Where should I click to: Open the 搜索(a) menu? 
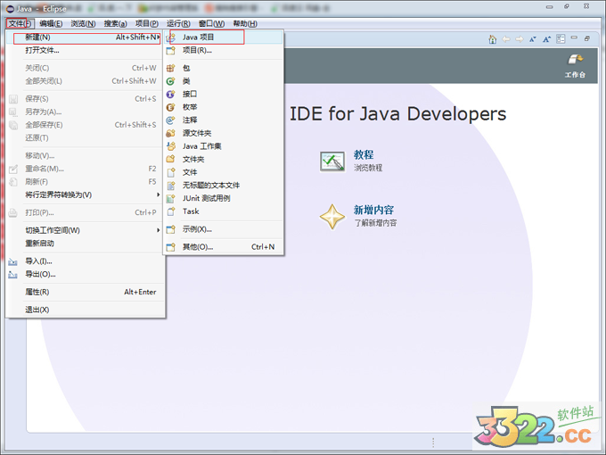(115, 23)
